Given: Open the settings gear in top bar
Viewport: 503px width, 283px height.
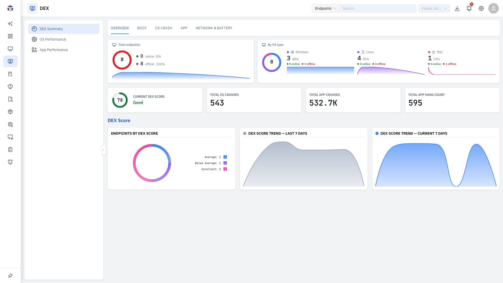Looking at the screenshot, I should click(x=481, y=8).
